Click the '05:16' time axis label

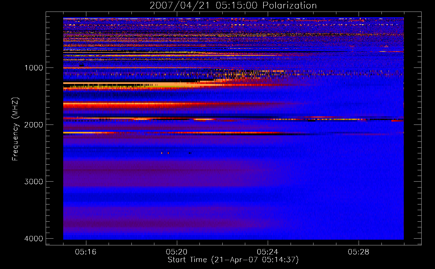point(86,252)
